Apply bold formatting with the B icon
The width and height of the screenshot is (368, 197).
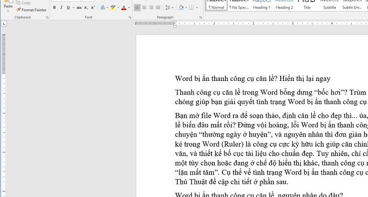[55, 7]
